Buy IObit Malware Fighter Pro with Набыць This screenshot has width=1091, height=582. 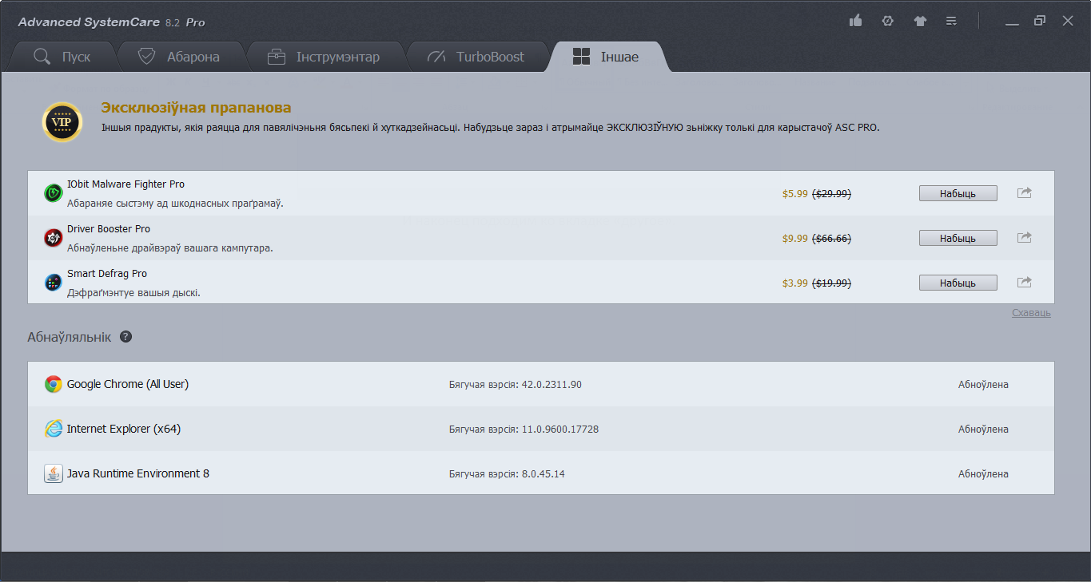point(958,193)
